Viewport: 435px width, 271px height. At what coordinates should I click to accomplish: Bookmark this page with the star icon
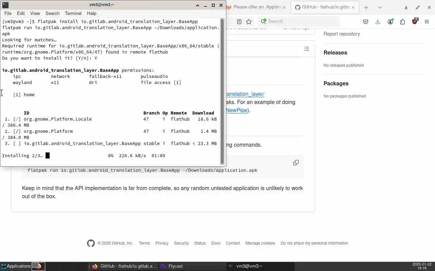(x=249, y=21)
